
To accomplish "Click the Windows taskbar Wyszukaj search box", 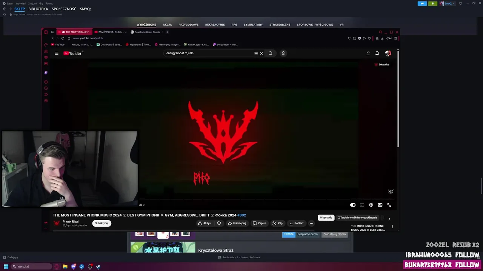I will (x=31, y=266).
